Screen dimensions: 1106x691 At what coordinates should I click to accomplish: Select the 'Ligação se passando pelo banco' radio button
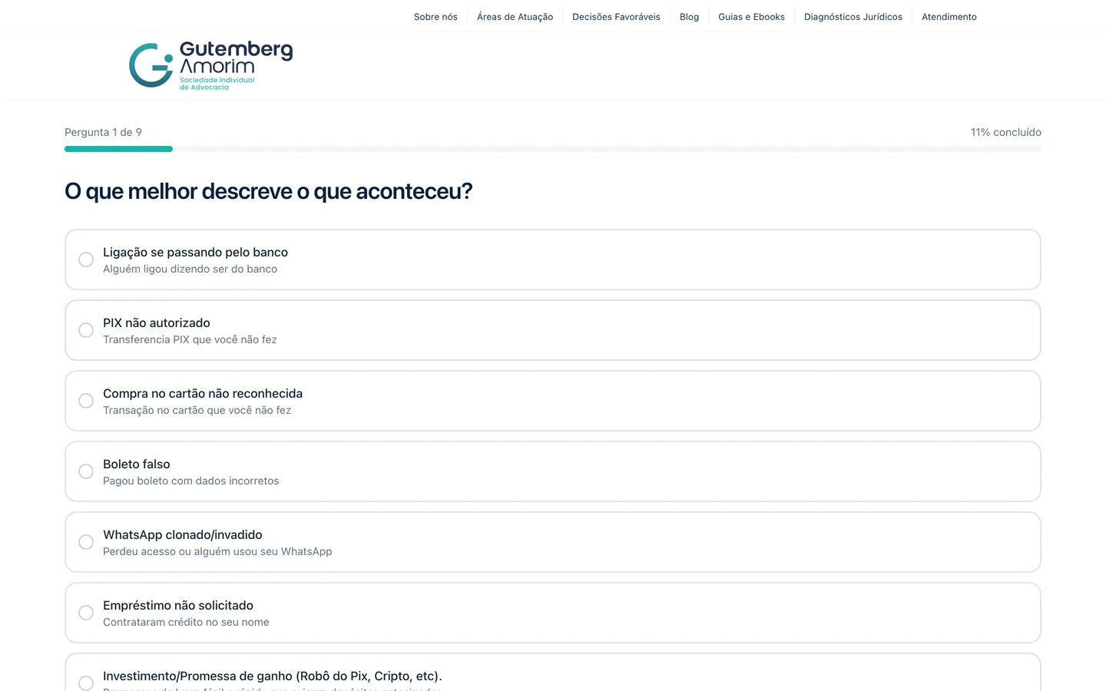pos(86,260)
